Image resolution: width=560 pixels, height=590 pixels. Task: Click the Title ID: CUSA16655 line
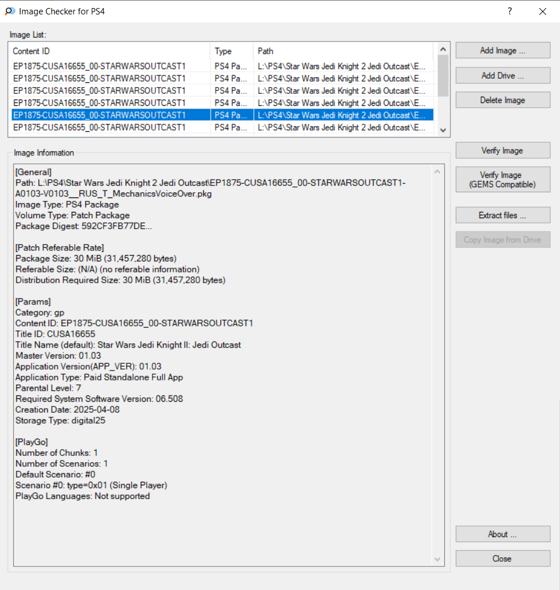(55, 334)
